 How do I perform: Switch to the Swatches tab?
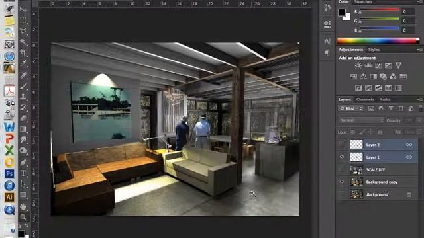[x=363, y=1]
